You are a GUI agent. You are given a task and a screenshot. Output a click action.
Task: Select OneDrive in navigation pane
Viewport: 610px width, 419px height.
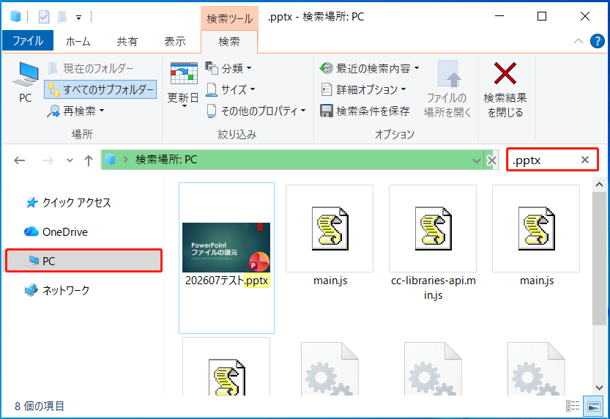tap(56, 232)
